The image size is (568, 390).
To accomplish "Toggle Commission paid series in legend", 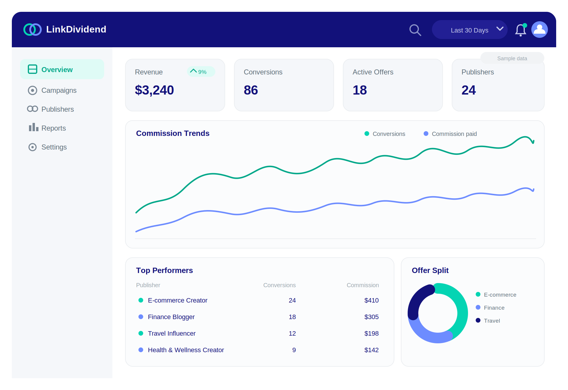I will click(x=450, y=134).
